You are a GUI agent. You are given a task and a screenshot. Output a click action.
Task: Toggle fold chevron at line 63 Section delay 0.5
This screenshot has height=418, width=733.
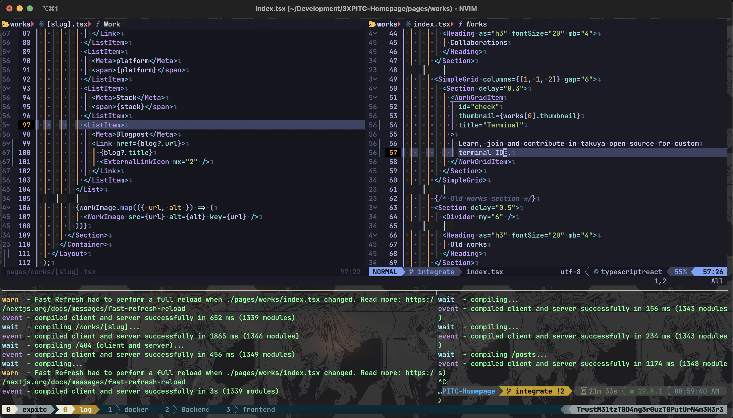(x=375, y=207)
